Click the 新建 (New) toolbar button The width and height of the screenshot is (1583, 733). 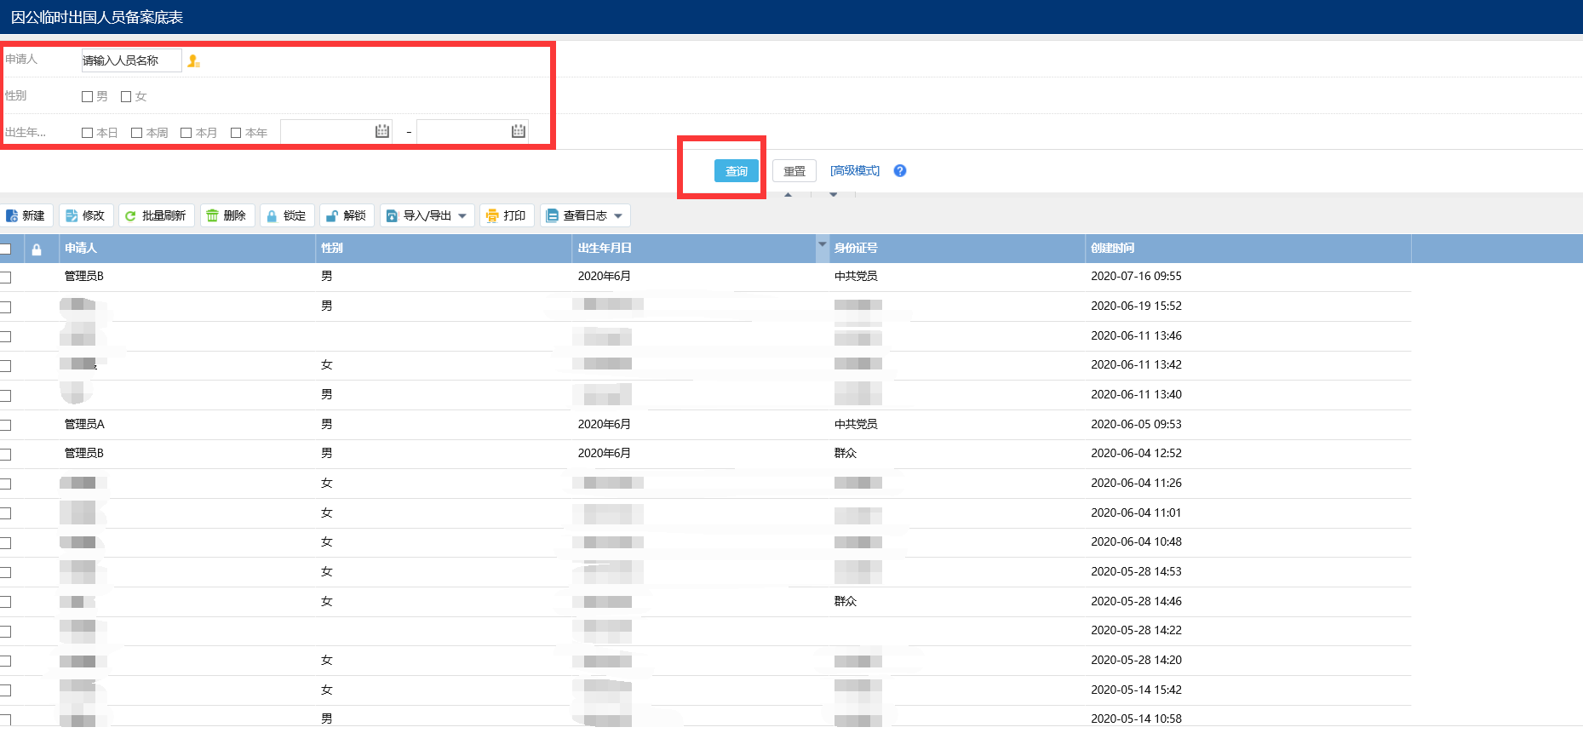[26, 216]
